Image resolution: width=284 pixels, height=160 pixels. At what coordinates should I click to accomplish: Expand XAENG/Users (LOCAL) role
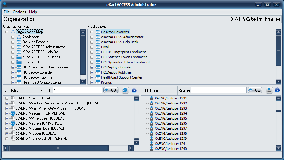coord(7,98)
